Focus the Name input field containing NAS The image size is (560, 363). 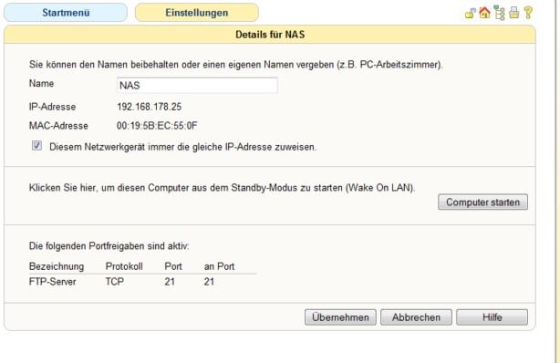point(197,86)
